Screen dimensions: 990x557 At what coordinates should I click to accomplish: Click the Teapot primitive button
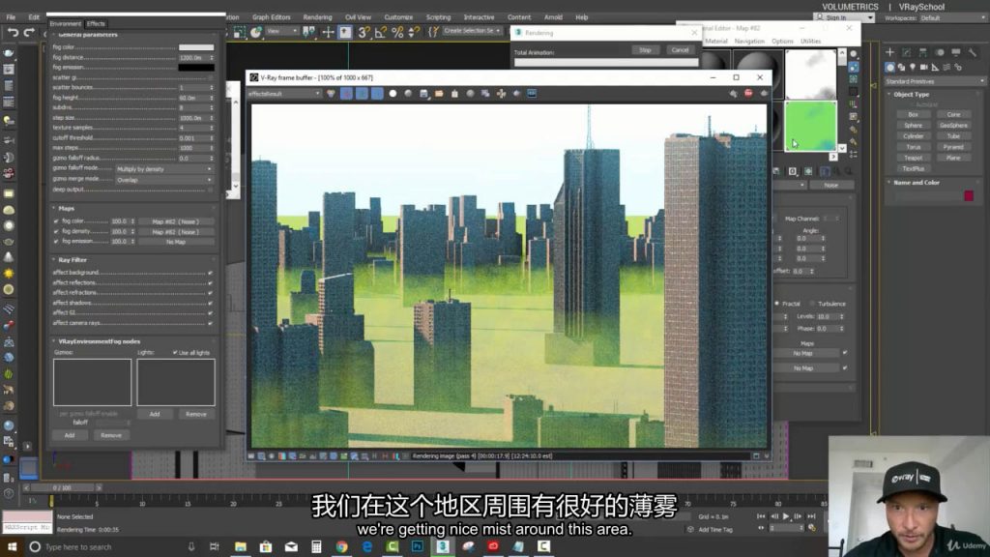point(913,158)
